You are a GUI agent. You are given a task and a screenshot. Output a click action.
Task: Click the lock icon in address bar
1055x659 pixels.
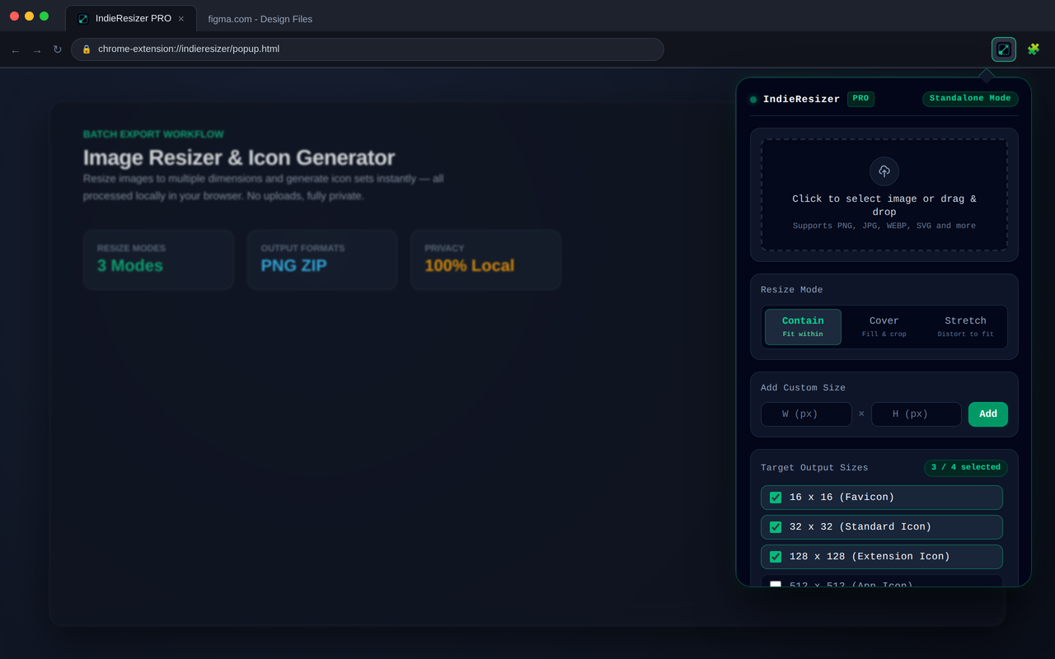coord(86,49)
